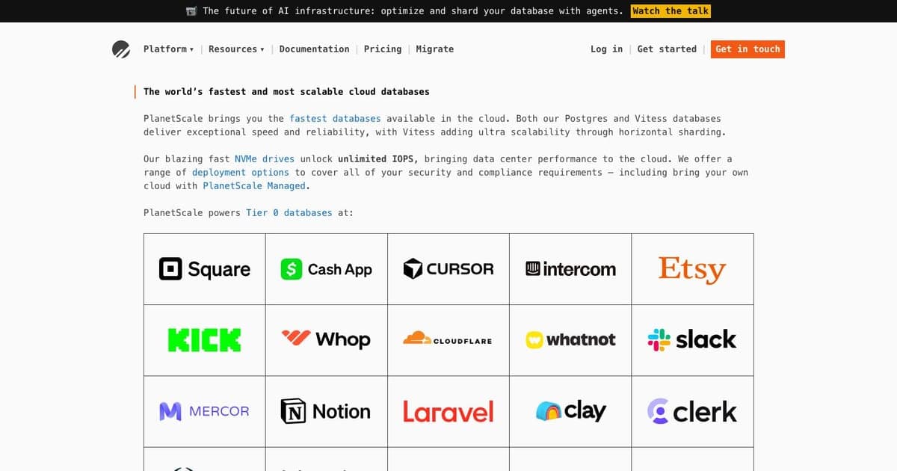897x471 pixels.
Task: Open the PlanetScale Managed link
Action: (x=254, y=186)
